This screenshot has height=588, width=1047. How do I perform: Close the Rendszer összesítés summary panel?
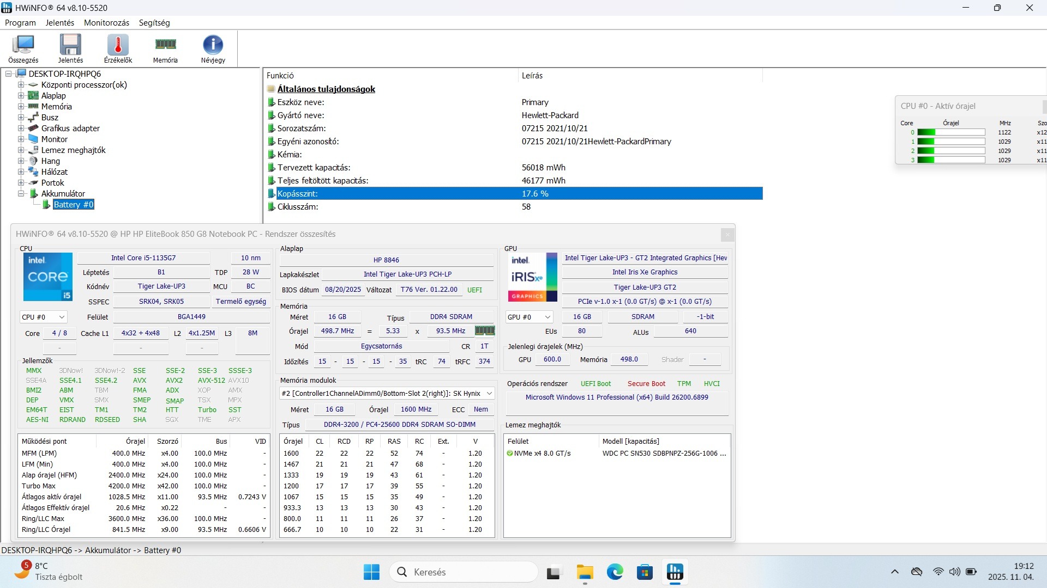point(727,235)
